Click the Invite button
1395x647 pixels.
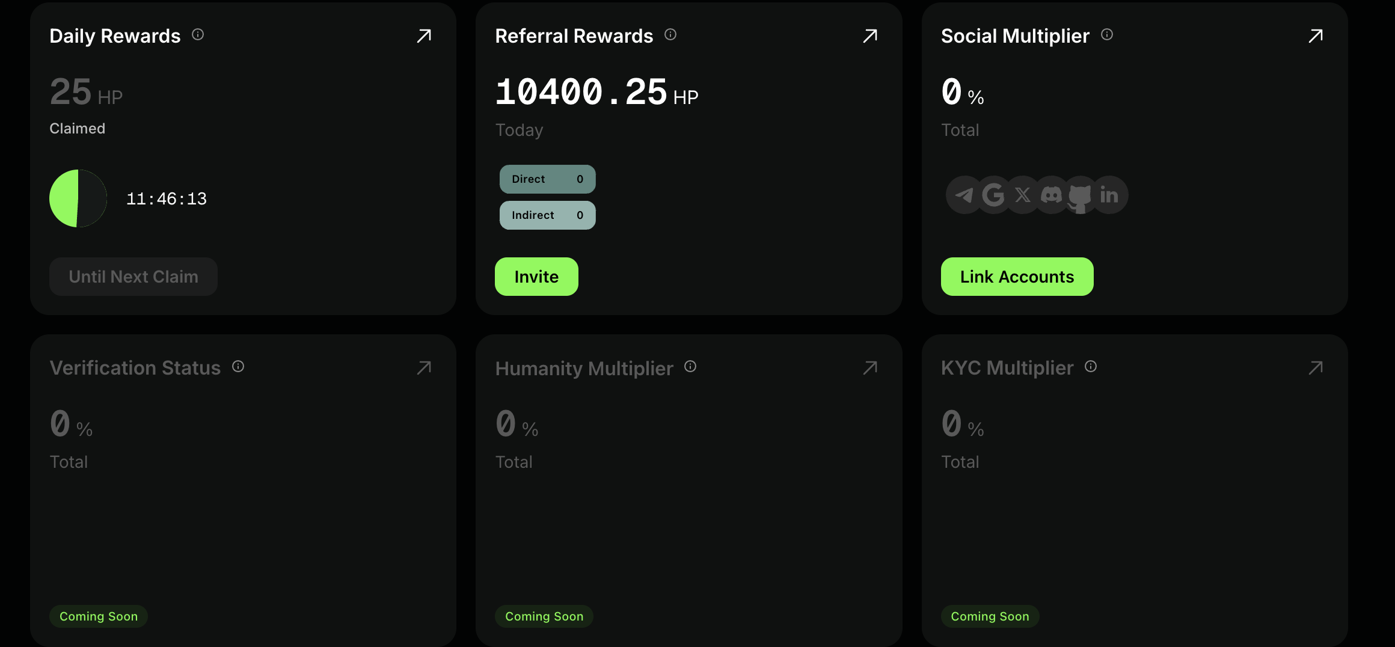(x=536, y=277)
